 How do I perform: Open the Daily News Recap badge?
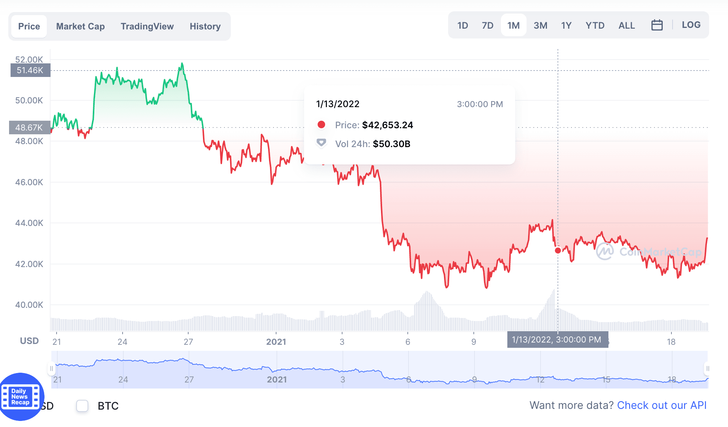(x=21, y=396)
